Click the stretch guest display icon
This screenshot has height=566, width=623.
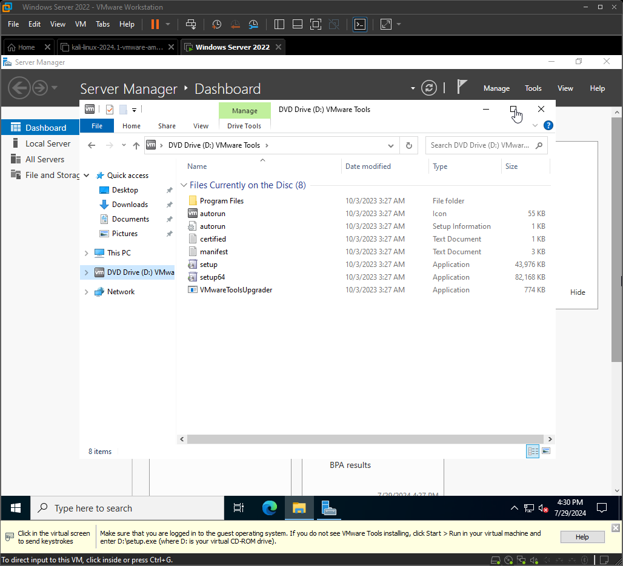[x=386, y=24]
